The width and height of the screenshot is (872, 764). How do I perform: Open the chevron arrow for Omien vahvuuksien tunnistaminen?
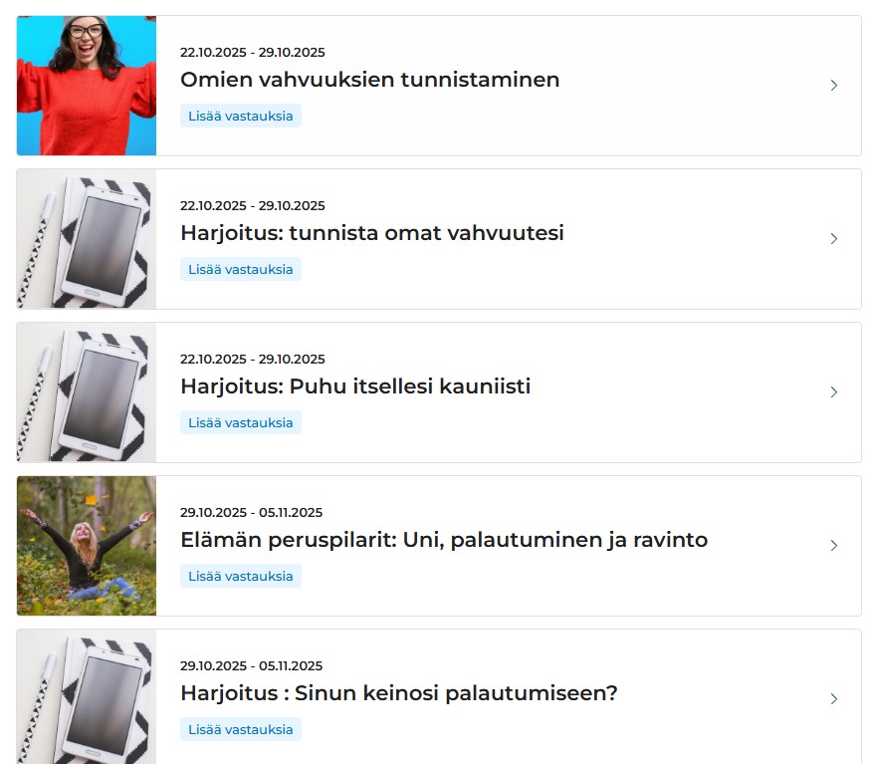point(833,85)
